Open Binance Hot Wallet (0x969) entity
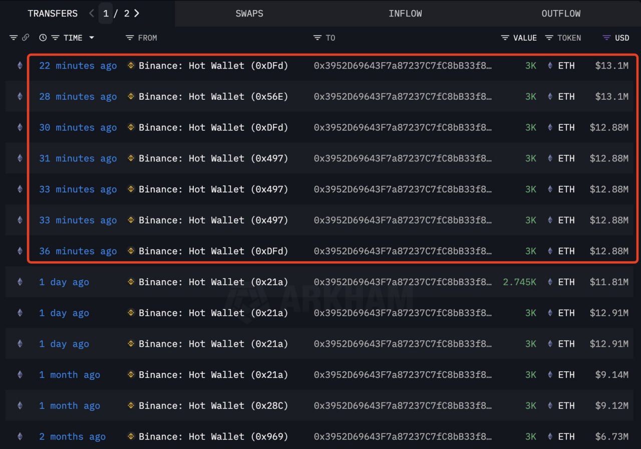The height and width of the screenshot is (449, 641). click(x=213, y=436)
